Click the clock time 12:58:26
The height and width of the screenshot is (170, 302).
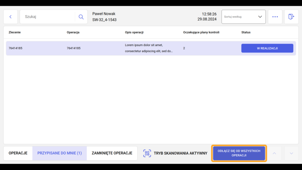pyautogui.click(x=209, y=14)
